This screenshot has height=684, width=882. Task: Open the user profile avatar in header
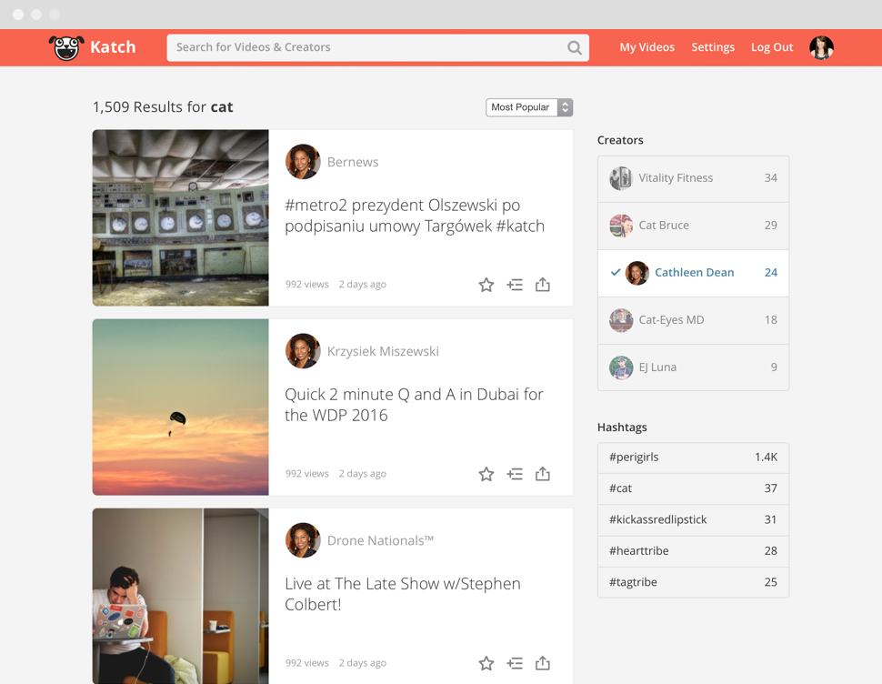(821, 47)
